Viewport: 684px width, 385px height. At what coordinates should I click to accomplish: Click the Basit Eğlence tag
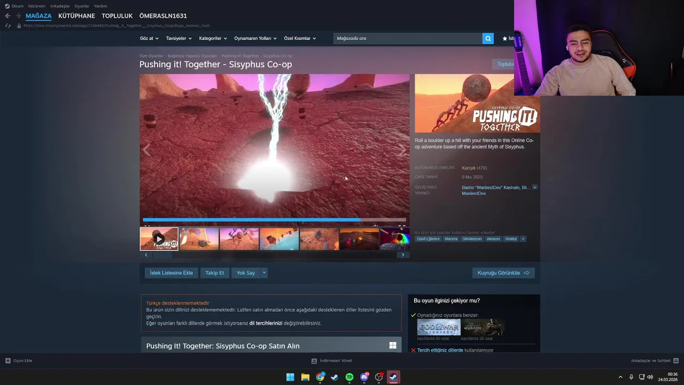[428, 238]
